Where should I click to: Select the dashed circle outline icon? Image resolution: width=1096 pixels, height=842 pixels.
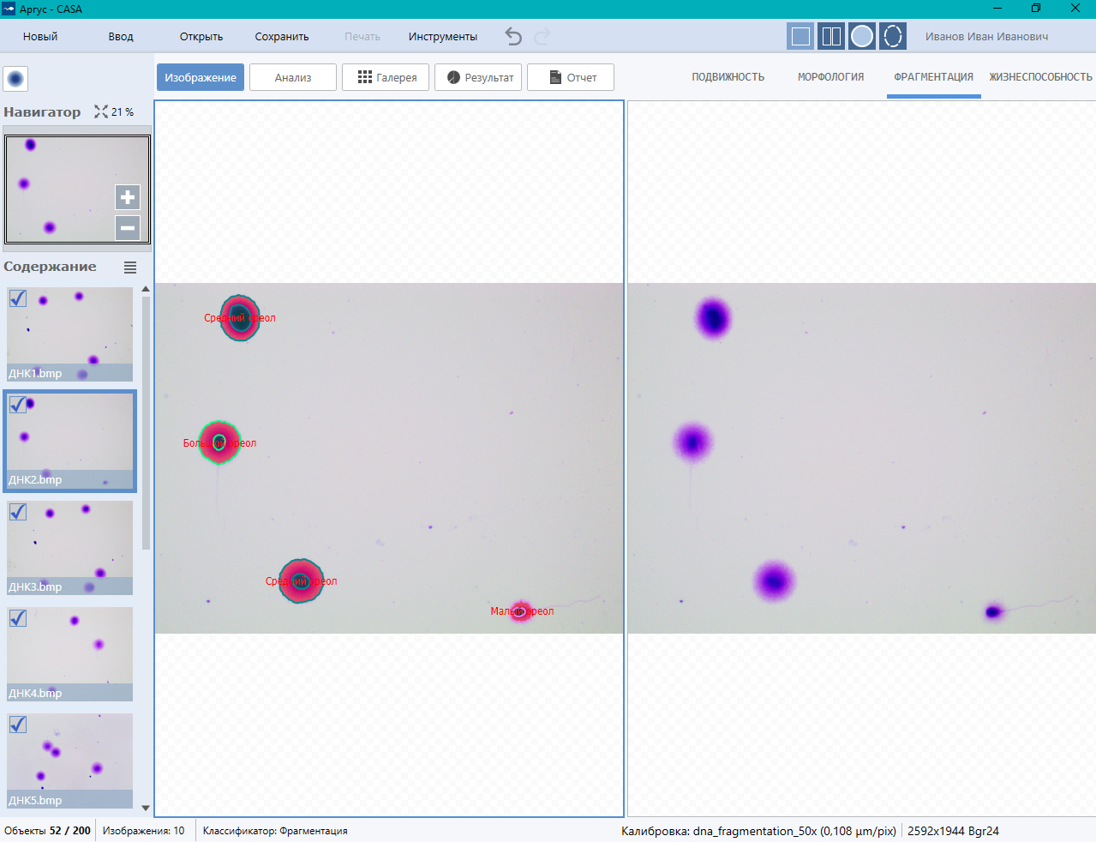(893, 36)
